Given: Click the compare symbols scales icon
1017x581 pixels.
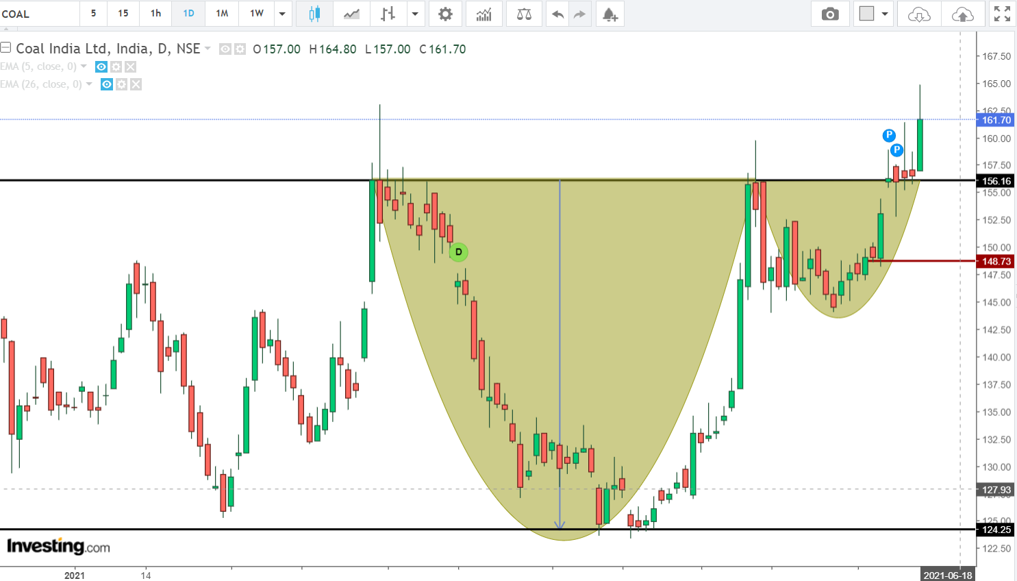Looking at the screenshot, I should point(524,14).
